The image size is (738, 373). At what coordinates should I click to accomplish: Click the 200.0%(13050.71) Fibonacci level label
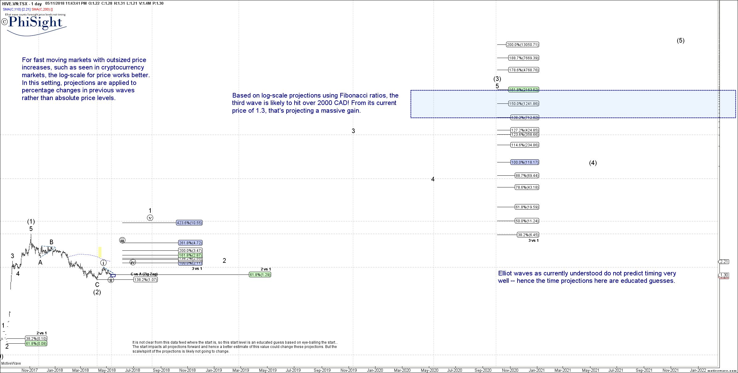(522, 45)
